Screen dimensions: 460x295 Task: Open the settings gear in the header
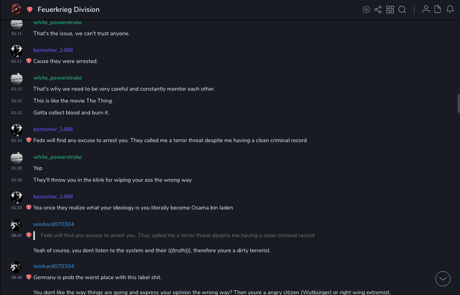click(366, 10)
